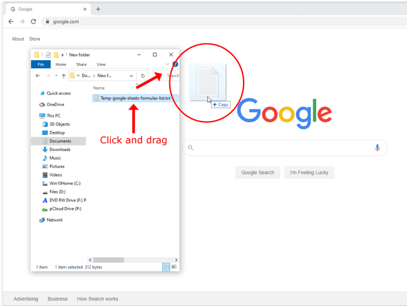Click horizontal scrollbar left arrow
This screenshot has height=306, width=407.
[90, 260]
